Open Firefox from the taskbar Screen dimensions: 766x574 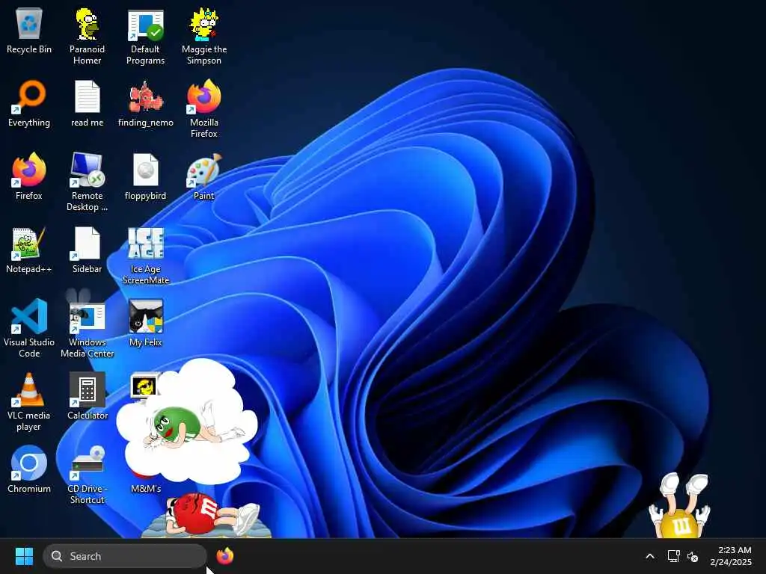224,556
